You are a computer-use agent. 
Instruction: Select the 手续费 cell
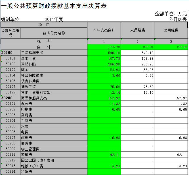pos(54,121)
